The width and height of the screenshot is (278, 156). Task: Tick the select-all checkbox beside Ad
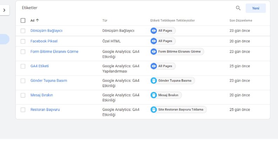(23, 20)
